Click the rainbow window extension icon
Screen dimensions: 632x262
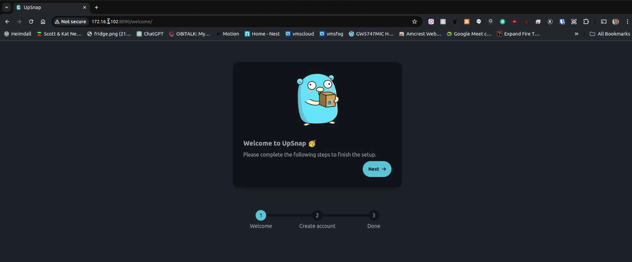coord(538,22)
